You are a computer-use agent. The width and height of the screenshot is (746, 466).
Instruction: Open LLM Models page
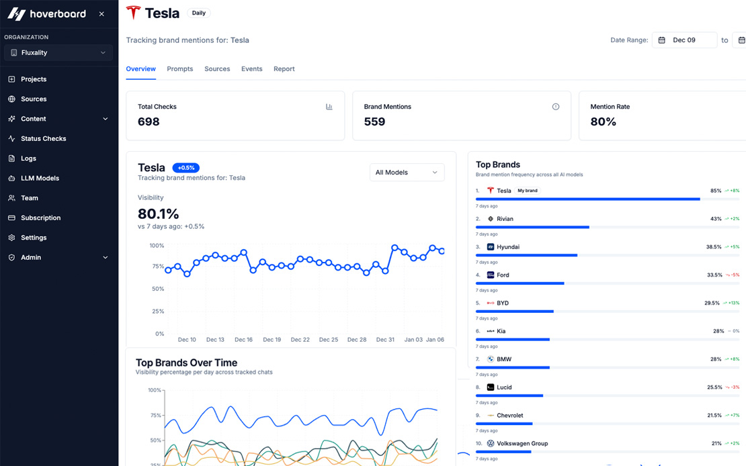pos(58,179)
